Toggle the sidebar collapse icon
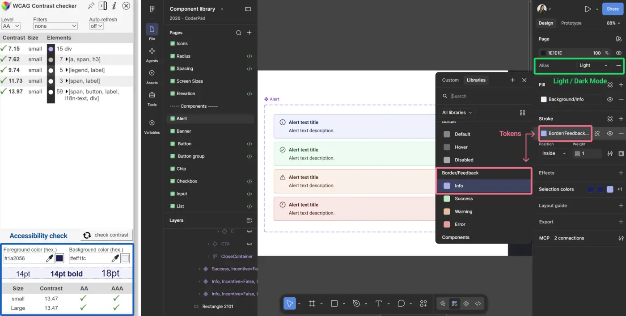The image size is (626, 316). [248, 9]
